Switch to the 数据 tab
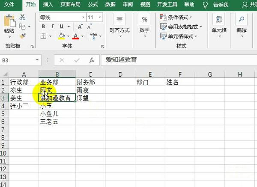 tap(111, 5)
